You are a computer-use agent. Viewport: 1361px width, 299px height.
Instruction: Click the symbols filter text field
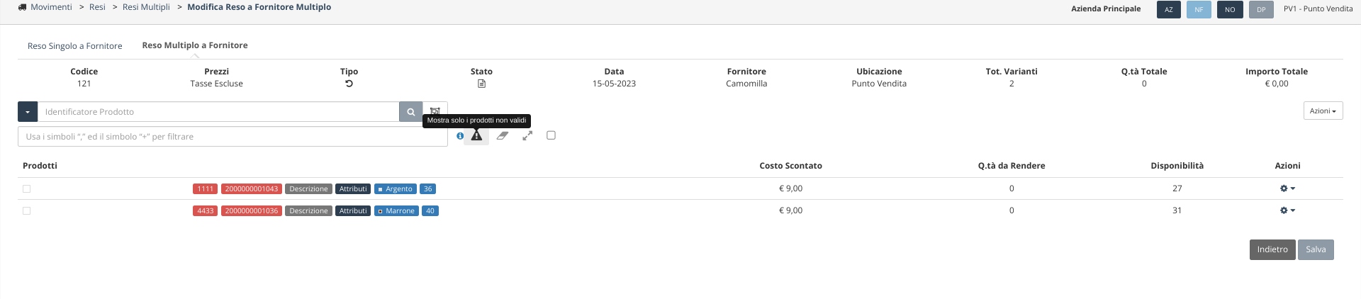click(233, 137)
